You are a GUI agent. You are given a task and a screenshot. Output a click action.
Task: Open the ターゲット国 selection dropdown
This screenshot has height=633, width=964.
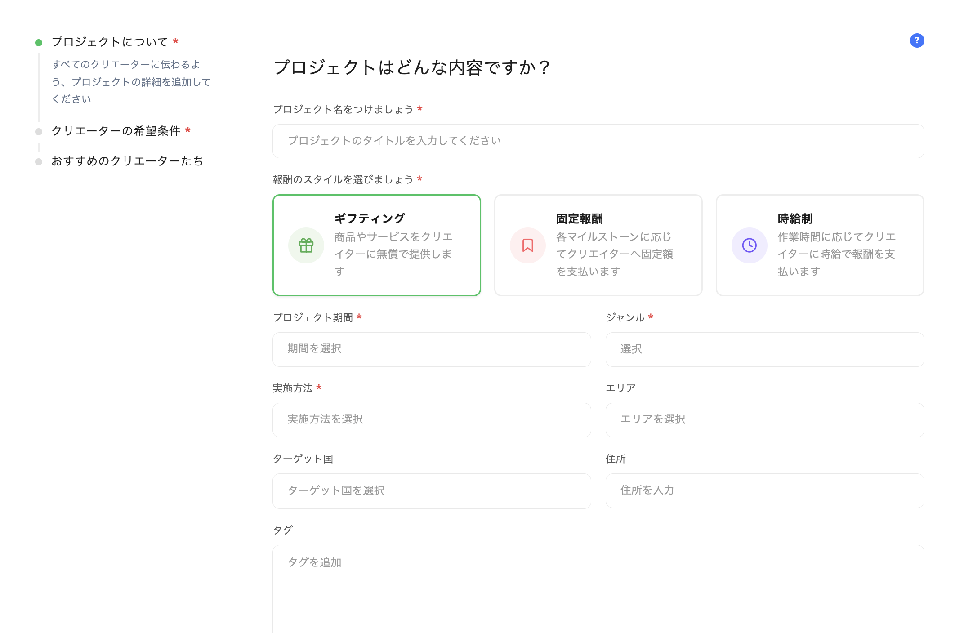[432, 491]
